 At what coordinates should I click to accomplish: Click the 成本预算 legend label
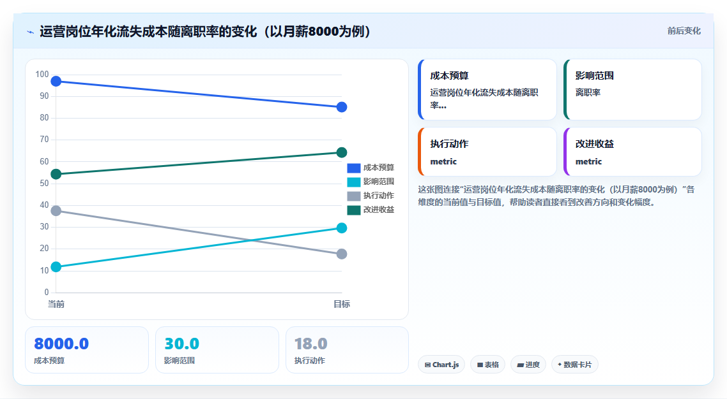click(x=379, y=168)
